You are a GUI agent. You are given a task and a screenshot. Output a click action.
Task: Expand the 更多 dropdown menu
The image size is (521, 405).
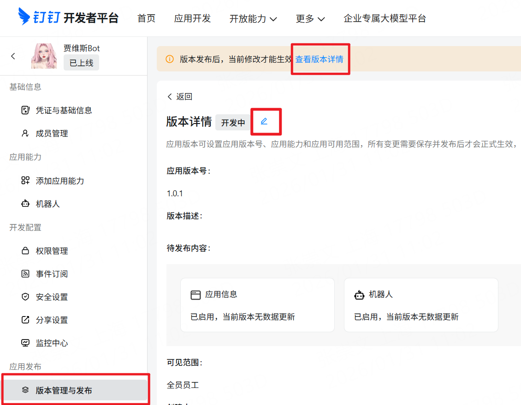pyautogui.click(x=310, y=18)
